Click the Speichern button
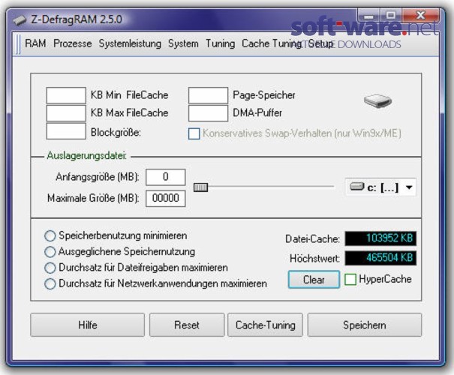The width and height of the screenshot is (454, 375). coord(365,325)
